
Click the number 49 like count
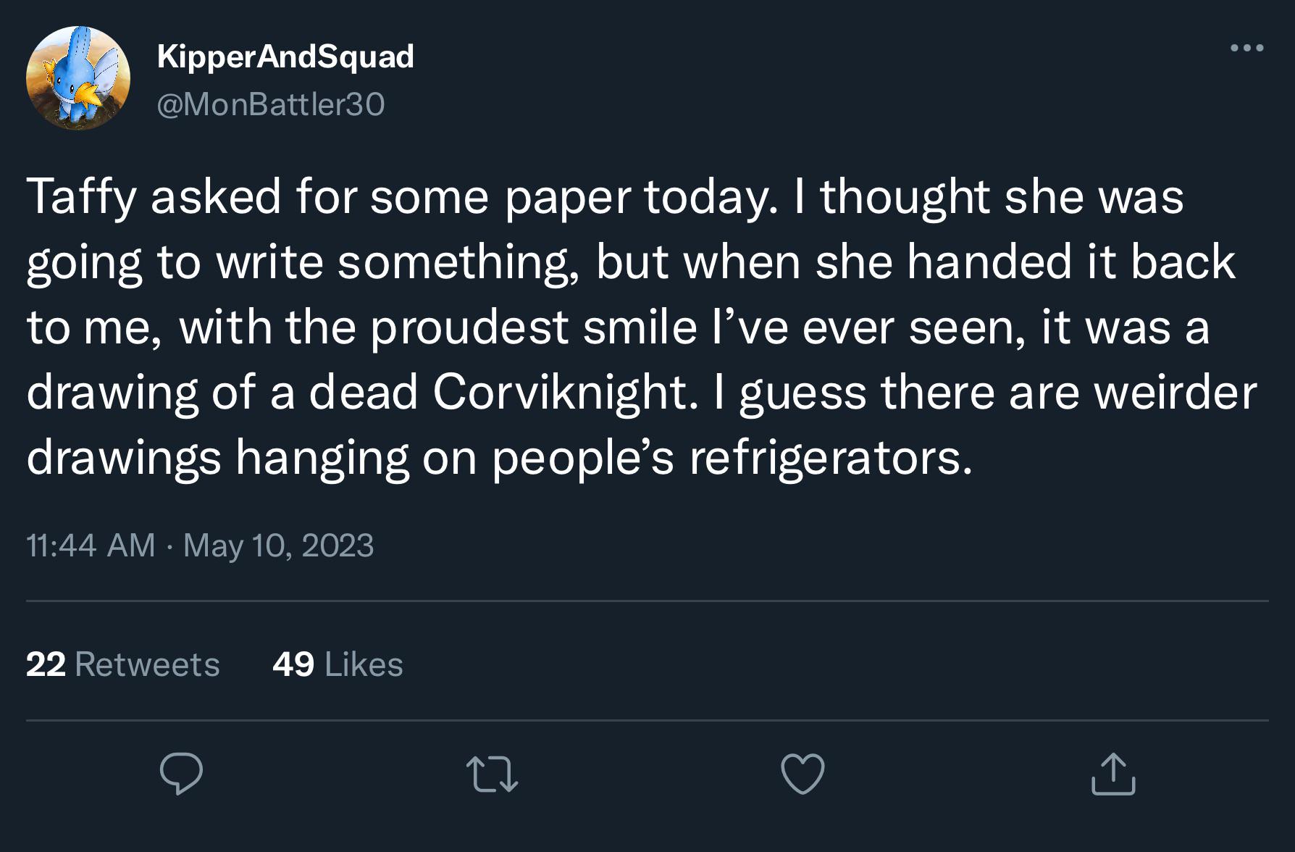click(x=293, y=664)
